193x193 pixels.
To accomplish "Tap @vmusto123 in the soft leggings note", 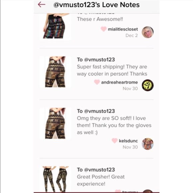I will 99,111.
